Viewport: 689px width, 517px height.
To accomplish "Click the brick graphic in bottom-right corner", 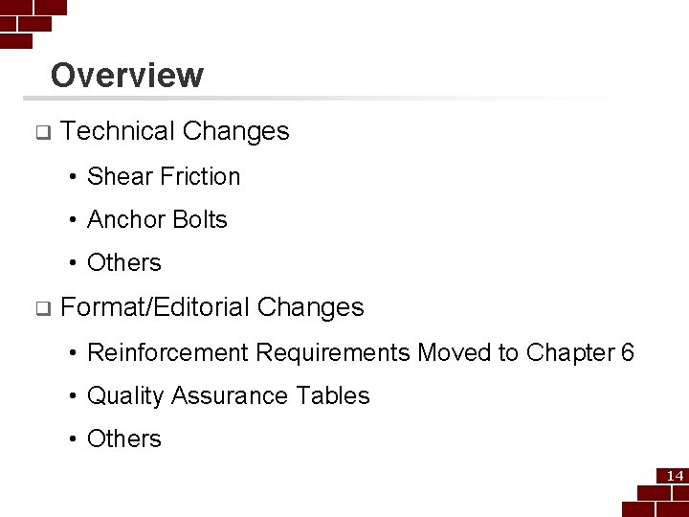I will [656, 492].
